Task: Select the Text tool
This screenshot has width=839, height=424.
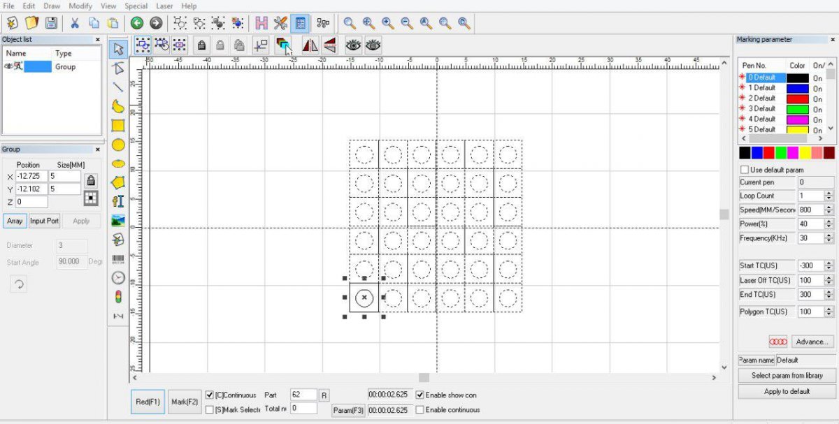Action: (118, 201)
